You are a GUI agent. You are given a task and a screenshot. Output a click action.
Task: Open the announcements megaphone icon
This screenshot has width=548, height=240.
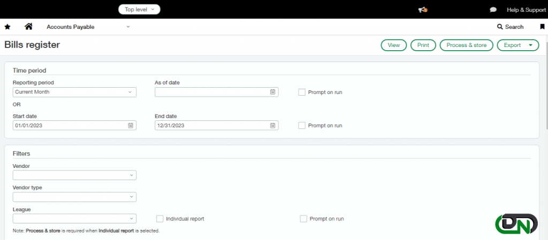(x=423, y=10)
